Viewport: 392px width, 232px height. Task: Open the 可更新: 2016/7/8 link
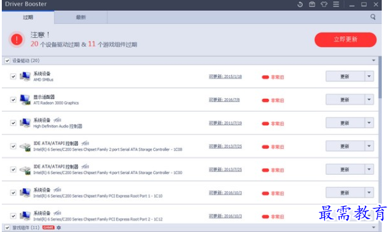point(224,99)
